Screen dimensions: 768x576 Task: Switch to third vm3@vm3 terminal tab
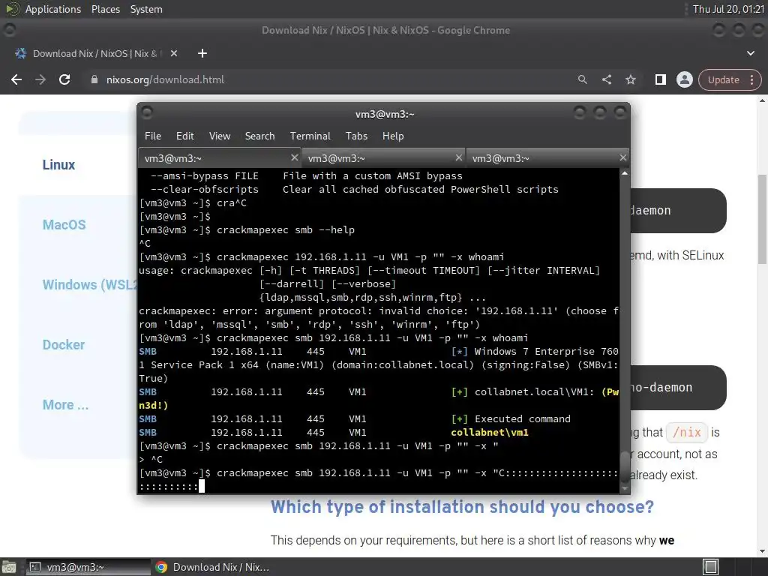tap(547, 158)
